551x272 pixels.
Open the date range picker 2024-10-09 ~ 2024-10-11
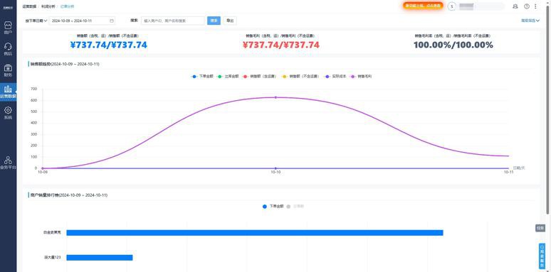[83, 21]
